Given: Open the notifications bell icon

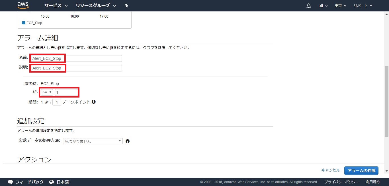Looking at the screenshot, I should [x=309, y=6].
